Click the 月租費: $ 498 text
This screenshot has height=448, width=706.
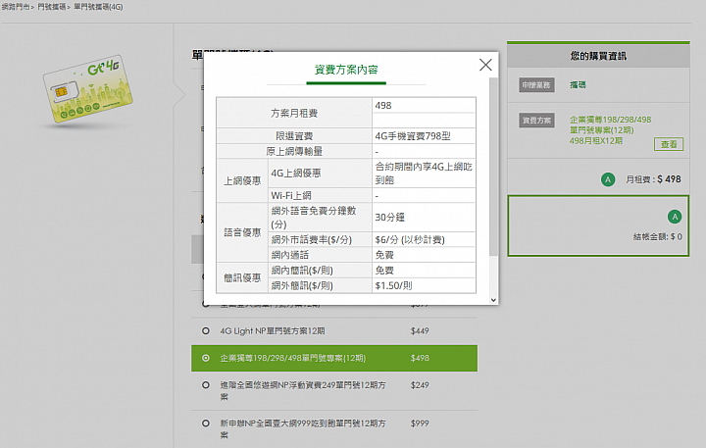[x=653, y=179]
